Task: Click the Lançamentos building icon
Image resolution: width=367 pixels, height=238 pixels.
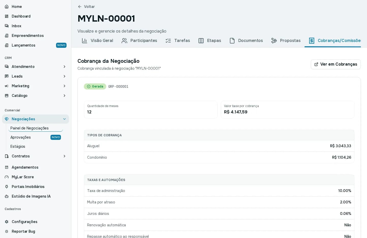Action: click(x=7, y=45)
